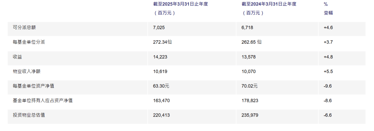The width and height of the screenshot is (374, 131).
Task: Click the 截至2025年3月31日止年度 column header
Action: tap(180, 4)
